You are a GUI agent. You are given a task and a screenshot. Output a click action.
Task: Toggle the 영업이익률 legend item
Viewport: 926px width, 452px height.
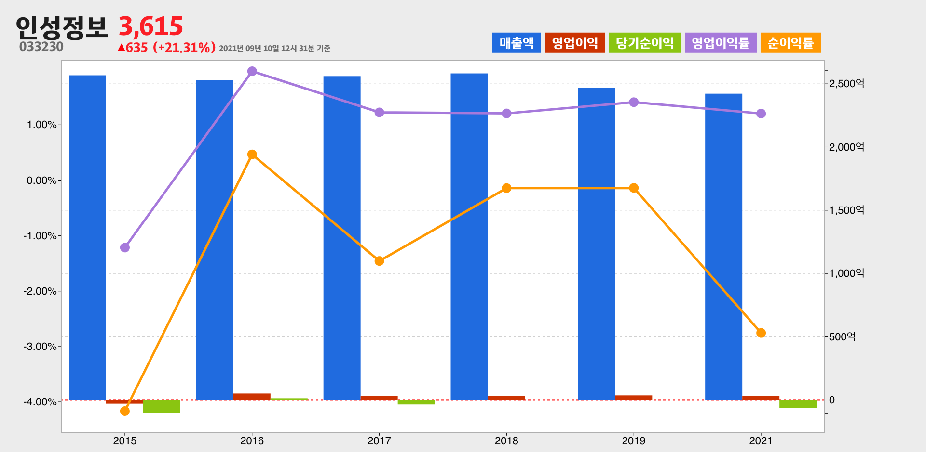[721, 43]
